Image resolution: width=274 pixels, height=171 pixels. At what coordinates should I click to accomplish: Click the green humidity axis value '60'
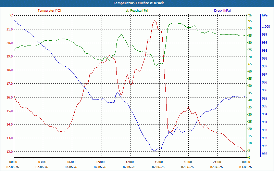click(x=250, y=71)
